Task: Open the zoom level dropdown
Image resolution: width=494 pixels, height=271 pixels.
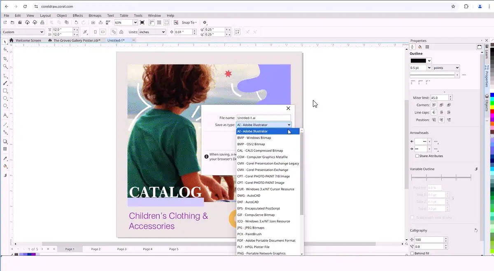Action: tap(135, 23)
